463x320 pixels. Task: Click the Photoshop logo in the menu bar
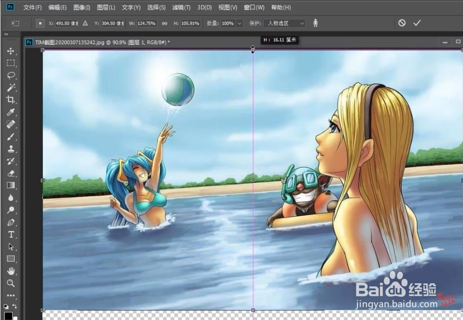tap(11, 7)
